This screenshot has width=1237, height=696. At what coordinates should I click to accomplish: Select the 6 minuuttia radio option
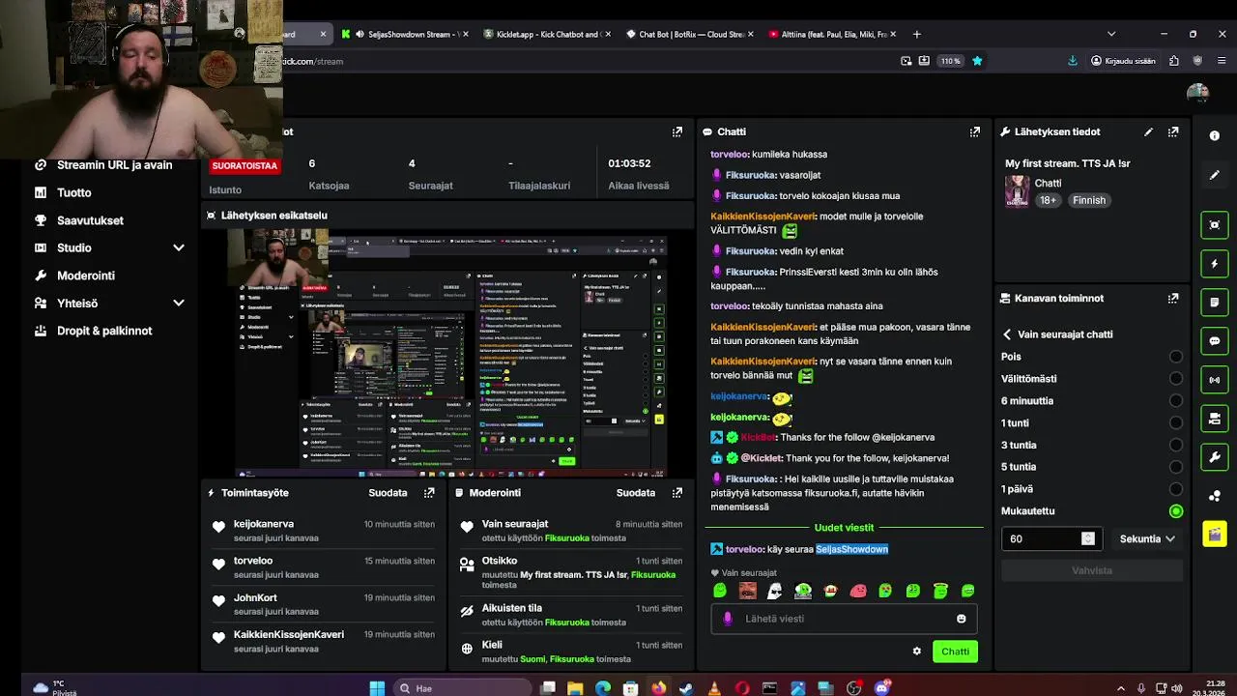coord(1176,401)
